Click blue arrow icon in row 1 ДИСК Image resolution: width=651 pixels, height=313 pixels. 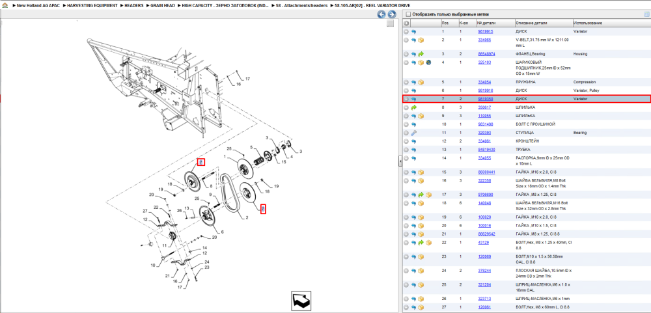click(x=413, y=31)
